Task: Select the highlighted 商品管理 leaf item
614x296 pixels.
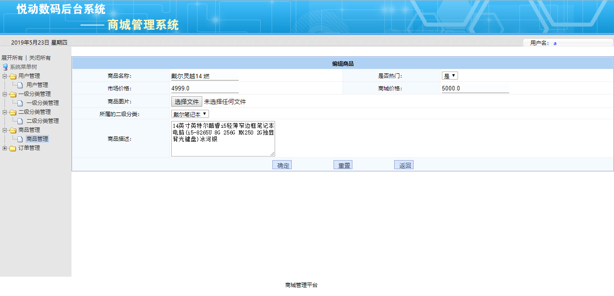Action: (x=37, y=139)
